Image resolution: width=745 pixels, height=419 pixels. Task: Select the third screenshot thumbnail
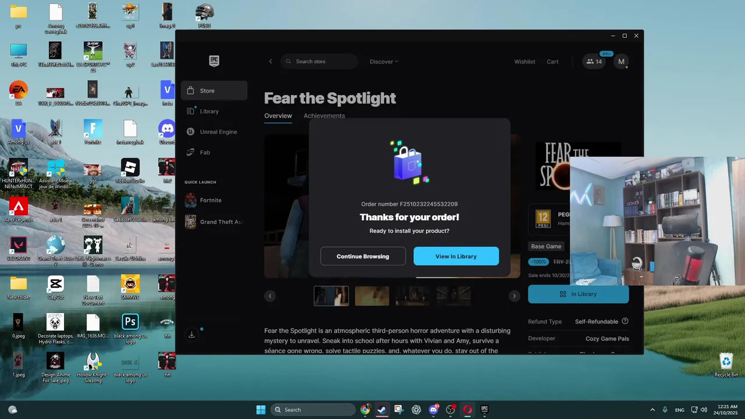coord(413,296)
